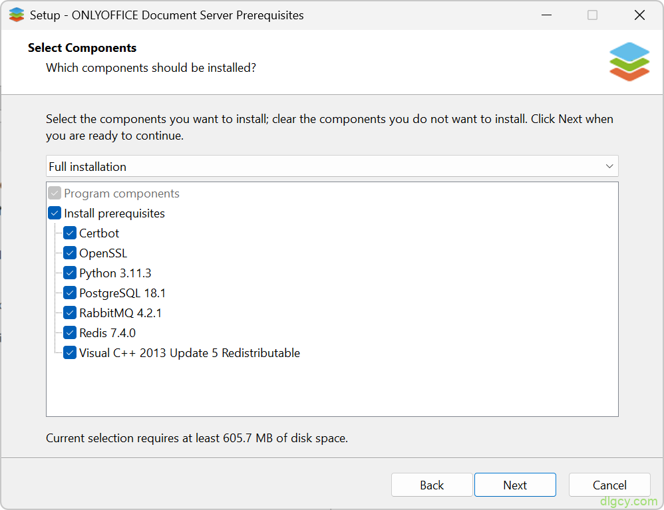Screen dimensions: 664x510
Task: Click the PostgreSQL 18.1 label
Action: pos(122,293)
